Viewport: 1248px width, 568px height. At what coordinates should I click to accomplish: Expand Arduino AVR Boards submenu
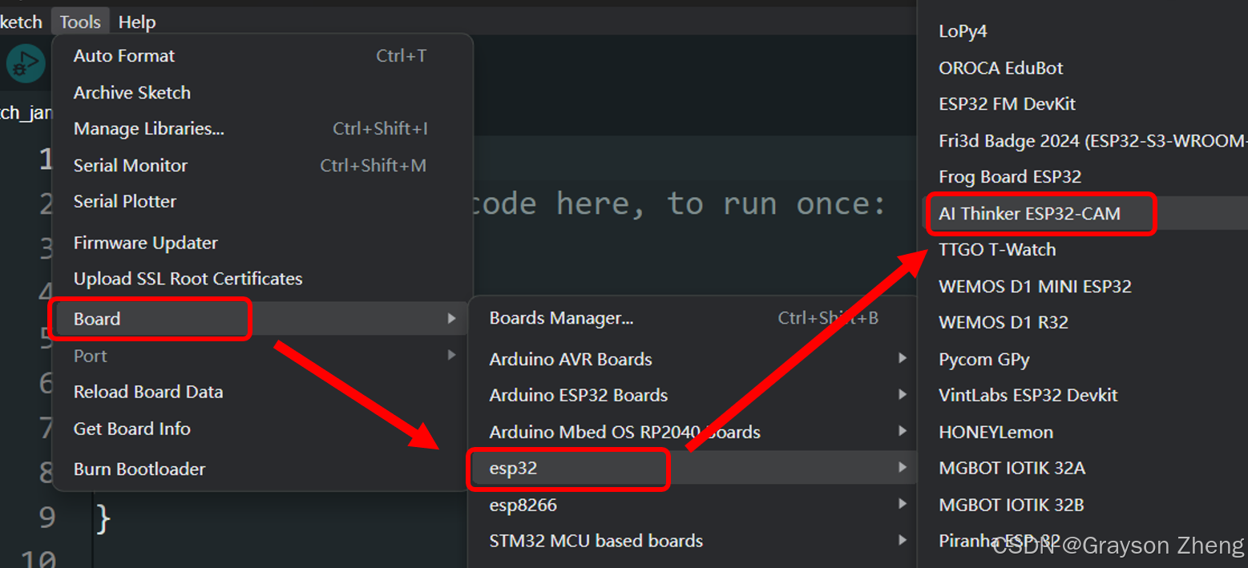tap(903, 359)
